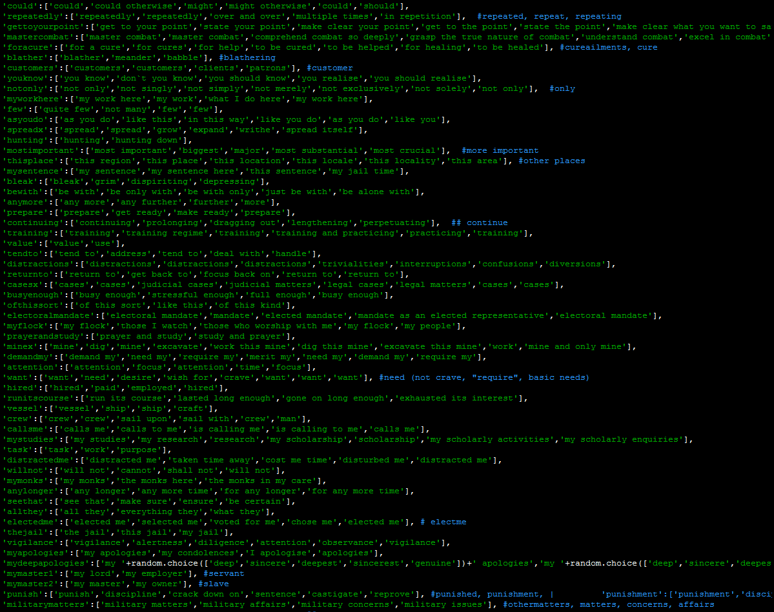The height and width of the screenshot is (612, 774).
Task: Click the '#punished, punishment,' comment
Action: tap(487, 595)
